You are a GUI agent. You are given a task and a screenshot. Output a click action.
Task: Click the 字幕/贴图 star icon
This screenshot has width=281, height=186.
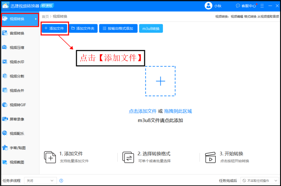[5, 148]
